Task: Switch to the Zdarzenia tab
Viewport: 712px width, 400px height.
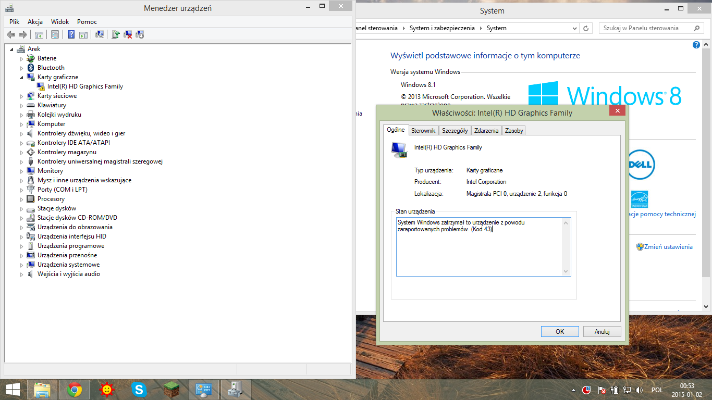Action: coord(486,131)
